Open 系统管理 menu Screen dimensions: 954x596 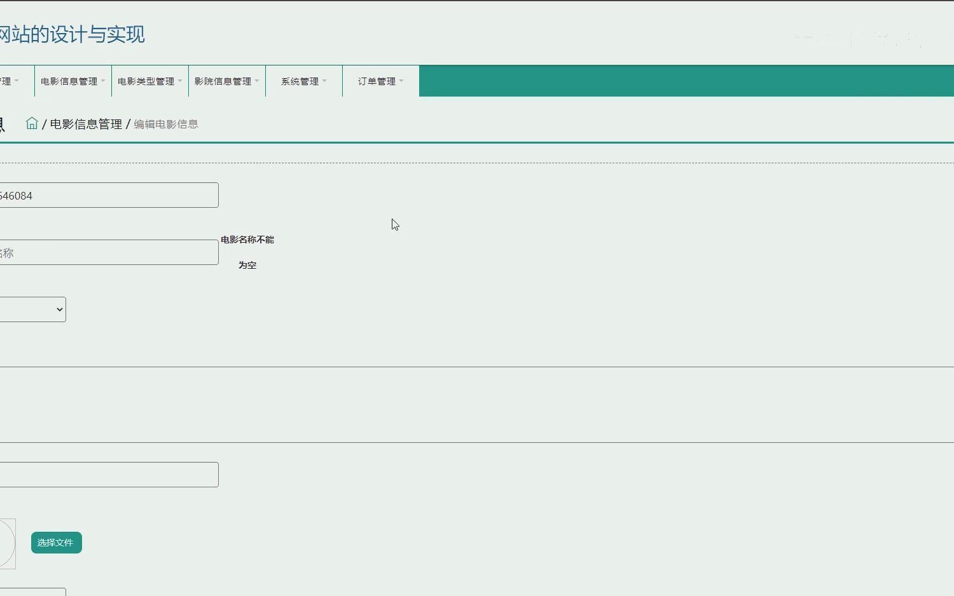point(304,81)
